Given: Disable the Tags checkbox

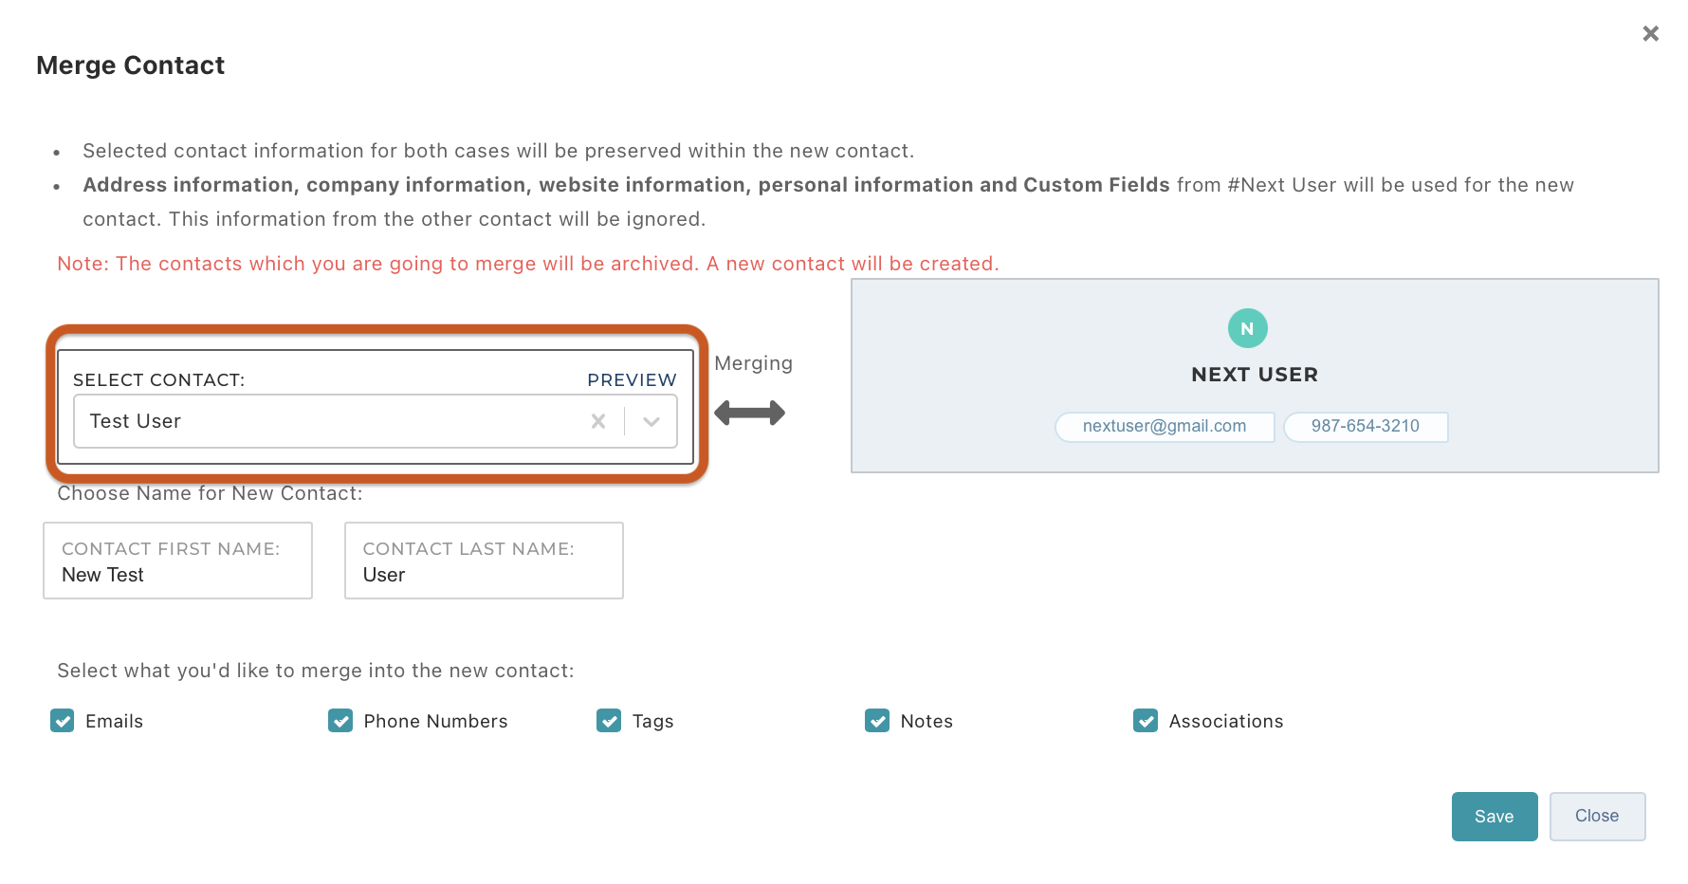Looking at the screenshot, I should pyautogui.click(x=609, y=721).
